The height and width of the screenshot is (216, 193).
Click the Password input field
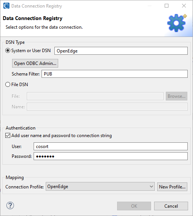[111, 156]
